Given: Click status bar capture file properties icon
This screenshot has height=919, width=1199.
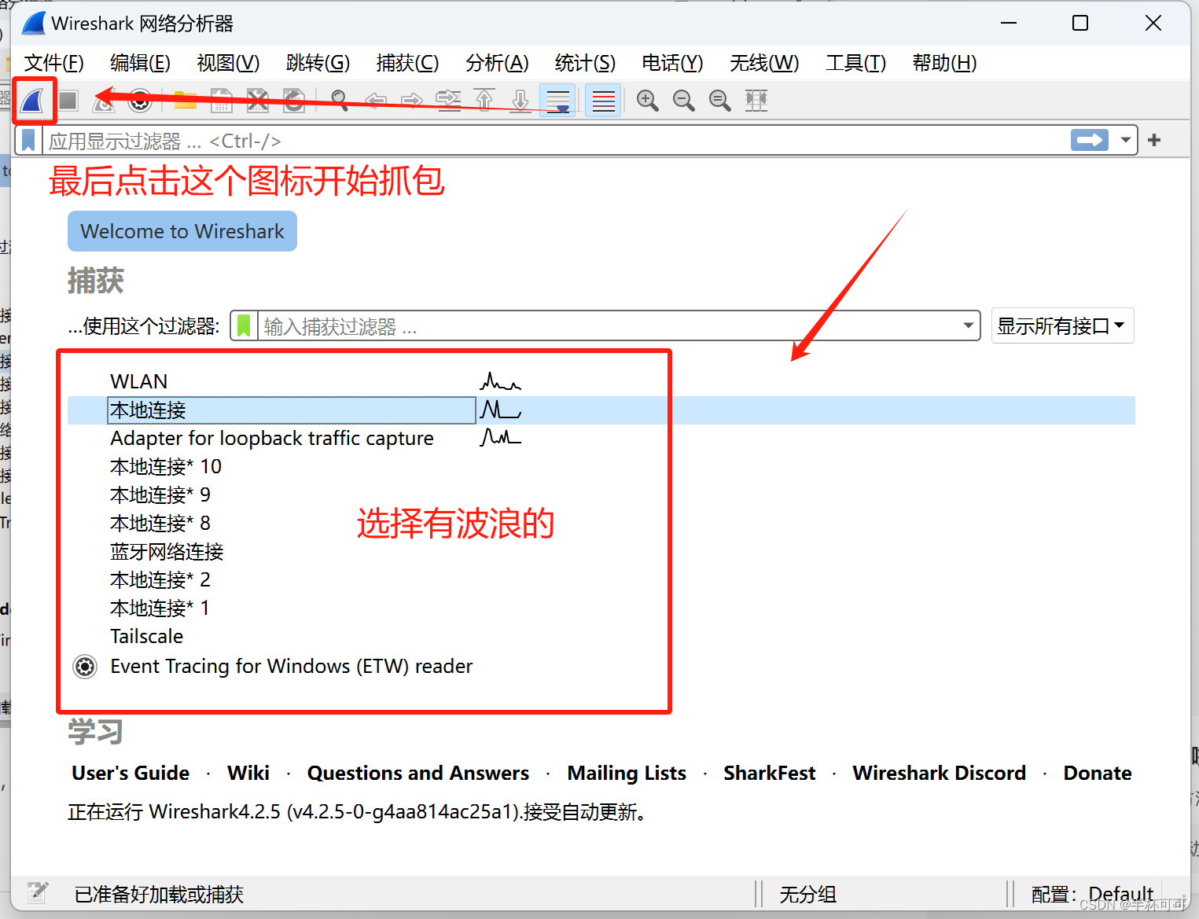Looking at the screenshot, I should click(x=38, y=892).
